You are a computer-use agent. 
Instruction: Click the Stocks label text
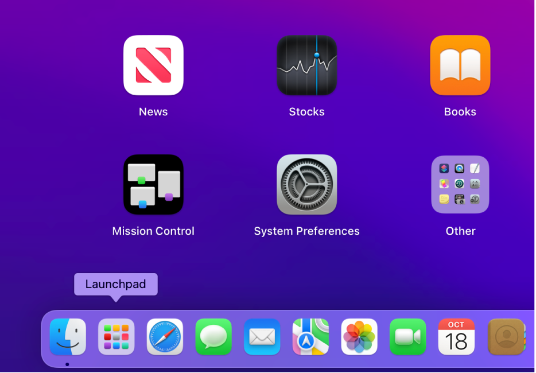pos(306,112)
